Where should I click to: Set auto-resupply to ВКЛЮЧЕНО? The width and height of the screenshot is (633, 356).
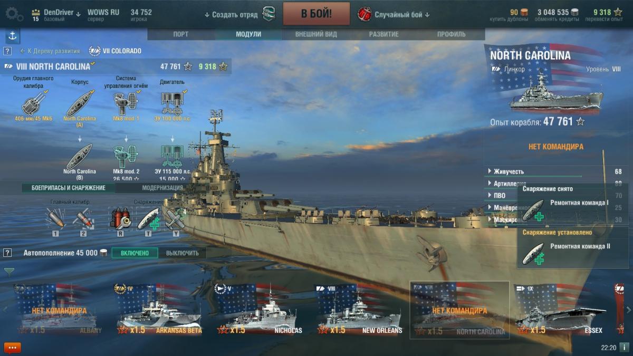pos(135,253)
